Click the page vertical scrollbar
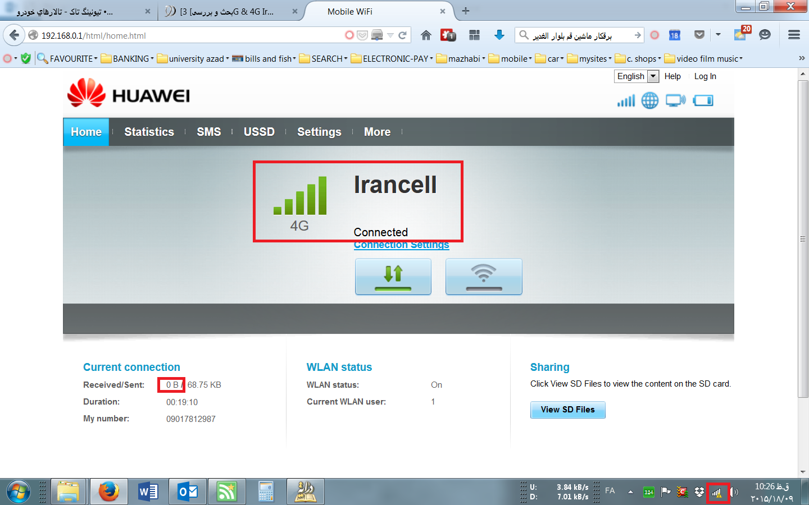 803,238
